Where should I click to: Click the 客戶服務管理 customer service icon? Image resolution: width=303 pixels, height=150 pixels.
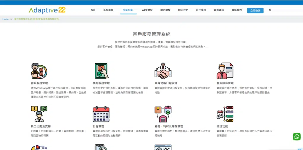pyautogui.click(x=39, y=71)
